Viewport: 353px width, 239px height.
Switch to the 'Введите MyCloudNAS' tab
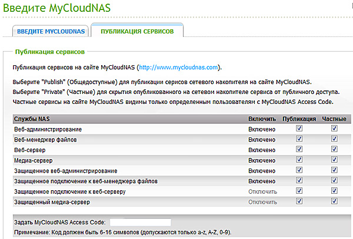coord(51,31)
